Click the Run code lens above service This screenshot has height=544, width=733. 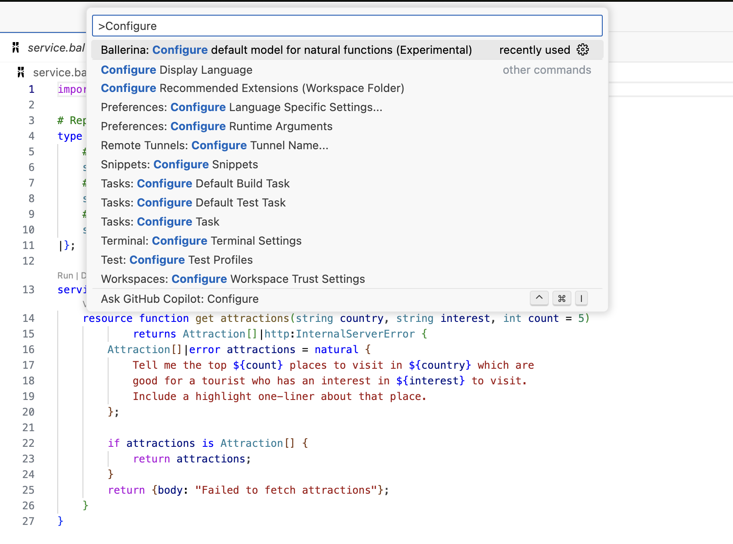tap(65, 275)
